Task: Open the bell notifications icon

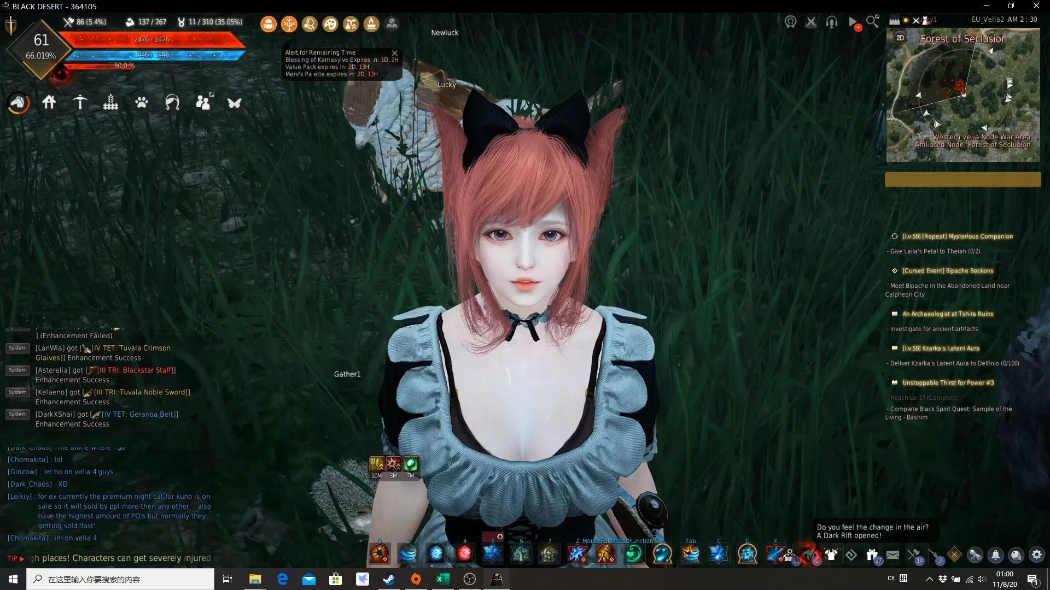Action: [x=995, y=555]
